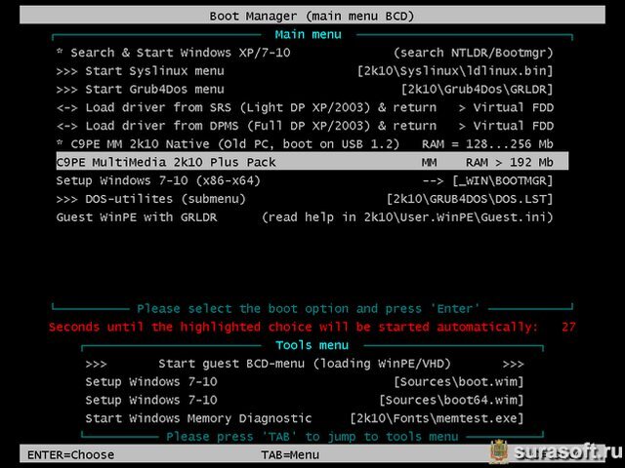Click the ENTER=Choose hint

pos(70,455)
